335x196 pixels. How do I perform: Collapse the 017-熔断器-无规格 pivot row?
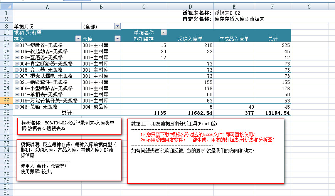[x=16, y=45]
